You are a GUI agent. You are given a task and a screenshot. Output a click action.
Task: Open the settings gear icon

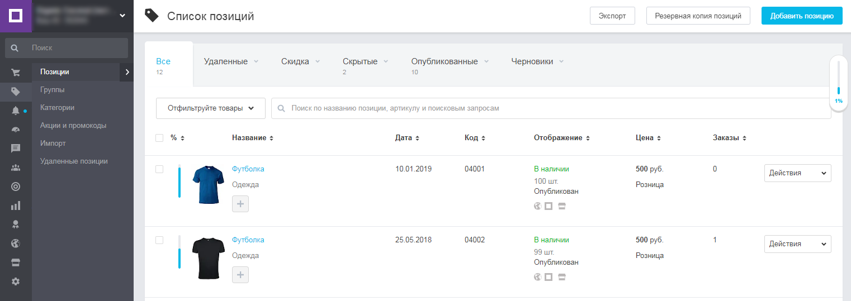point(16,281)
